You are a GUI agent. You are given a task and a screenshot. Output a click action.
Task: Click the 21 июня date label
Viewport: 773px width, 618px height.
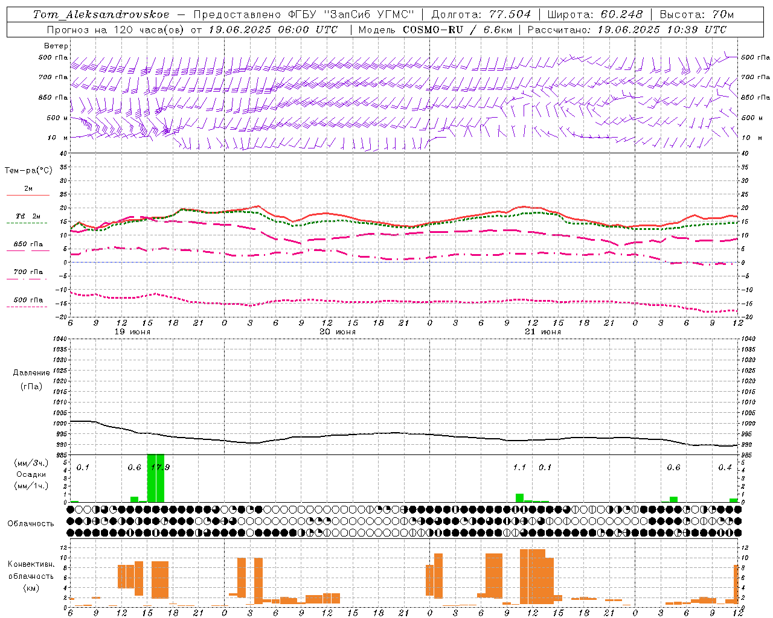tap(543, 332)
